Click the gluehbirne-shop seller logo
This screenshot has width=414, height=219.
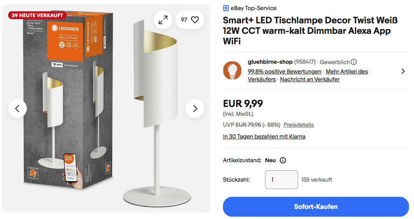(x=232, y=70)
